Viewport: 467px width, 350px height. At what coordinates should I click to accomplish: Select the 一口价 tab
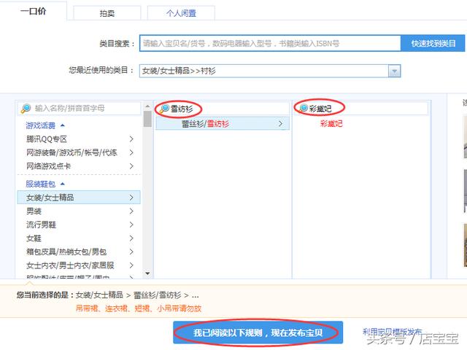pyautogui.click(x=34, y=11)
